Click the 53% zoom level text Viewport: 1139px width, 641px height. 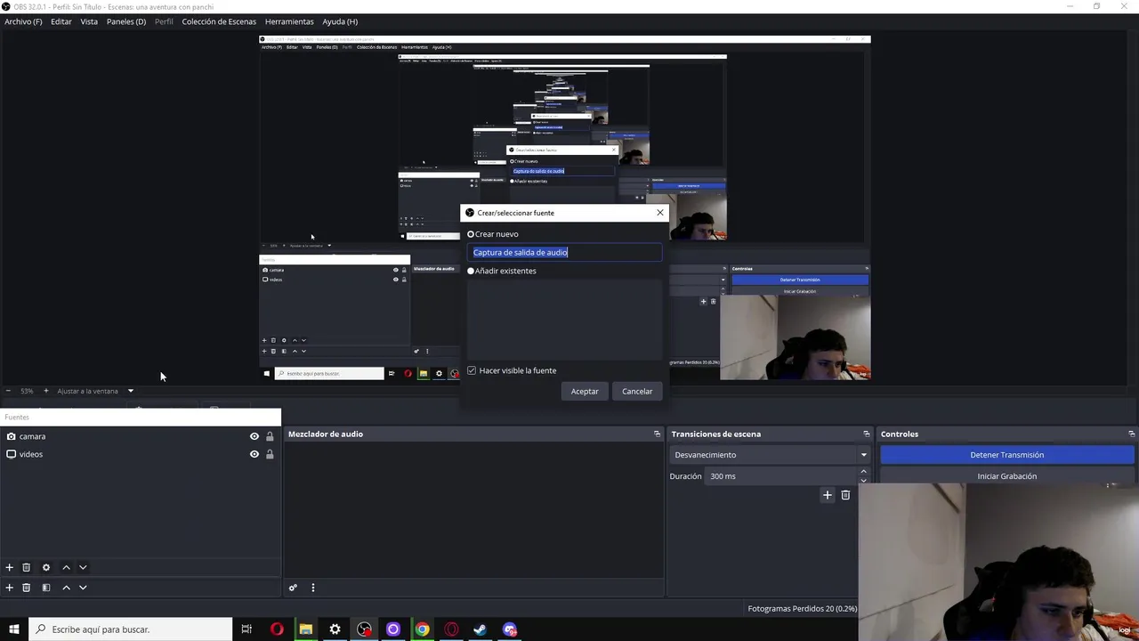point(27,391)
